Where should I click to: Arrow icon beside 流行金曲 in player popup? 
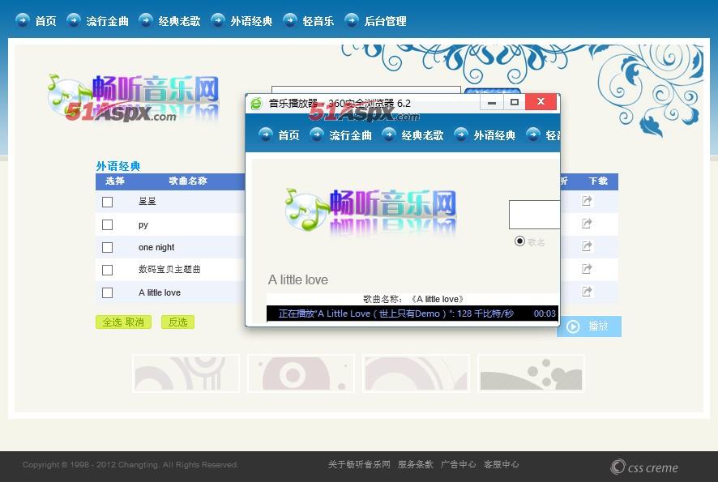317,134
